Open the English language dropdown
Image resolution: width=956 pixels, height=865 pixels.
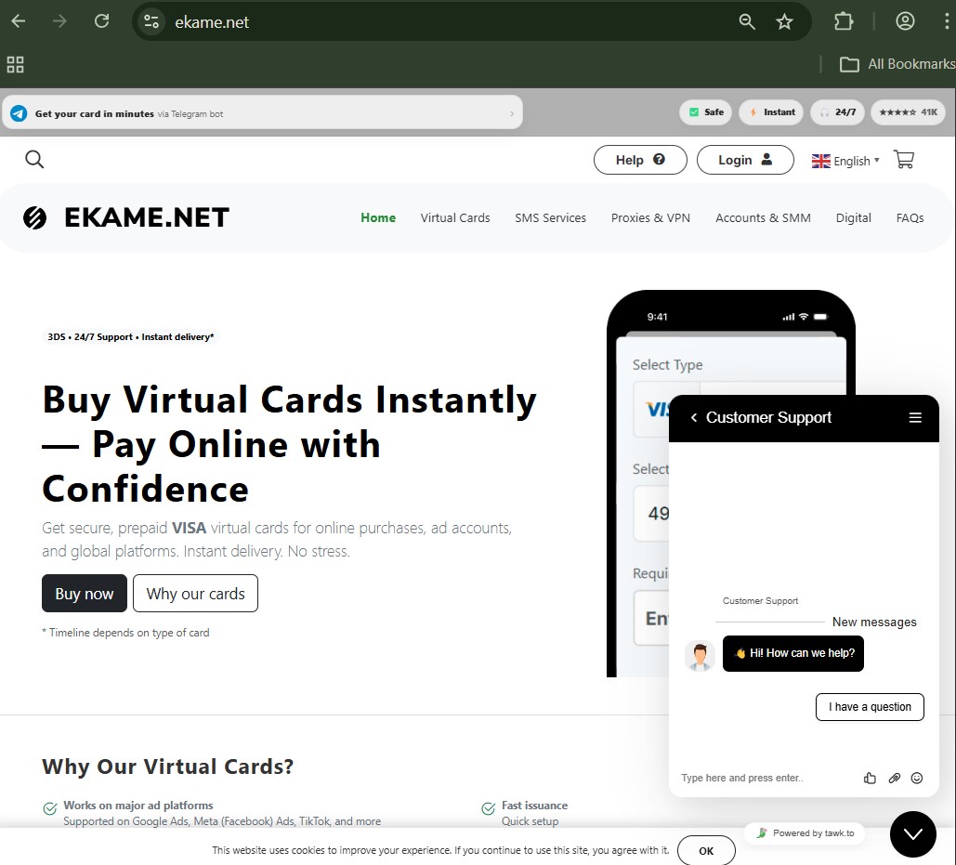tap(845, 160)
